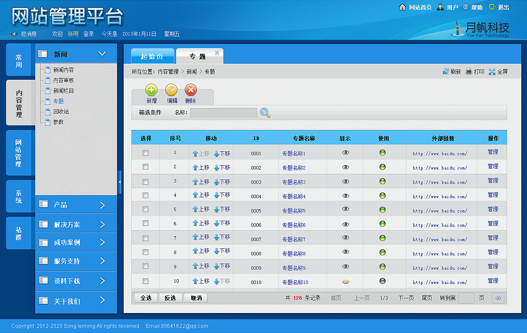
Task: Click green 使用 status light in row 0004
Action: click(x=383, y=196)
